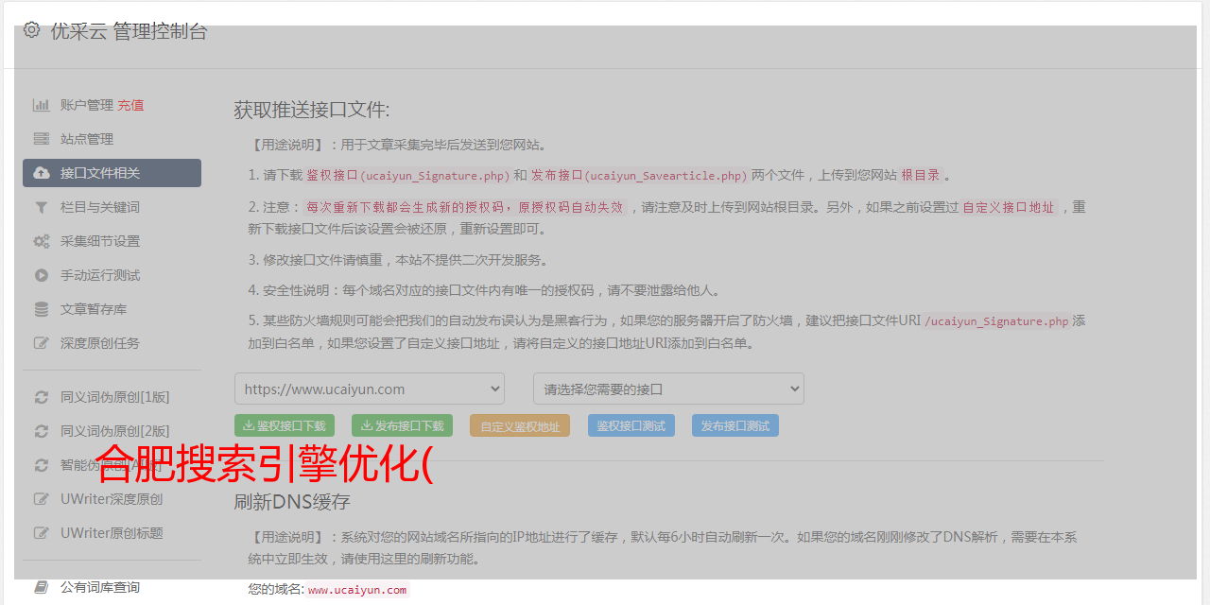Expand the 请选择您需要的接口 dropdown
1210x605 pixels.
(x=668, y=389)
